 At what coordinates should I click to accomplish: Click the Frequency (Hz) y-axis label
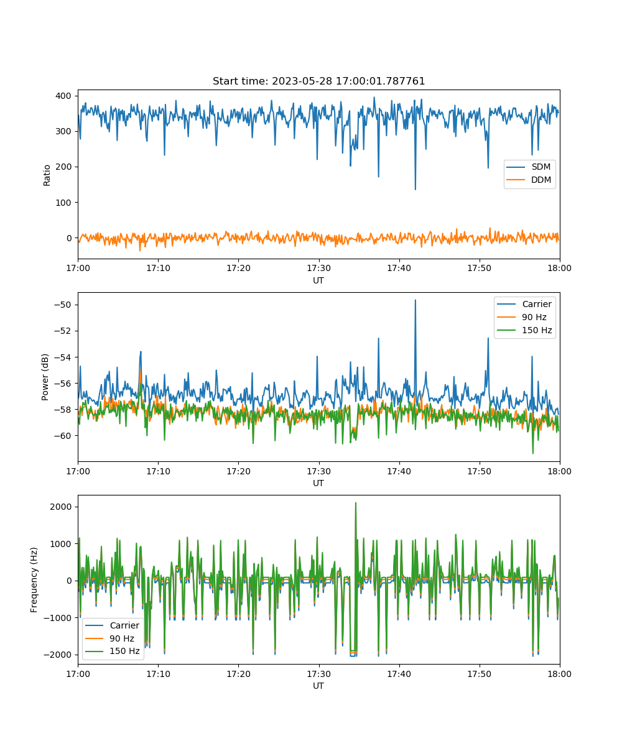coord(34,579)
